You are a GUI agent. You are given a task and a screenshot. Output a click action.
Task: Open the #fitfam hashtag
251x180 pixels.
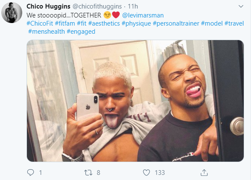click(x=65, y=23)
